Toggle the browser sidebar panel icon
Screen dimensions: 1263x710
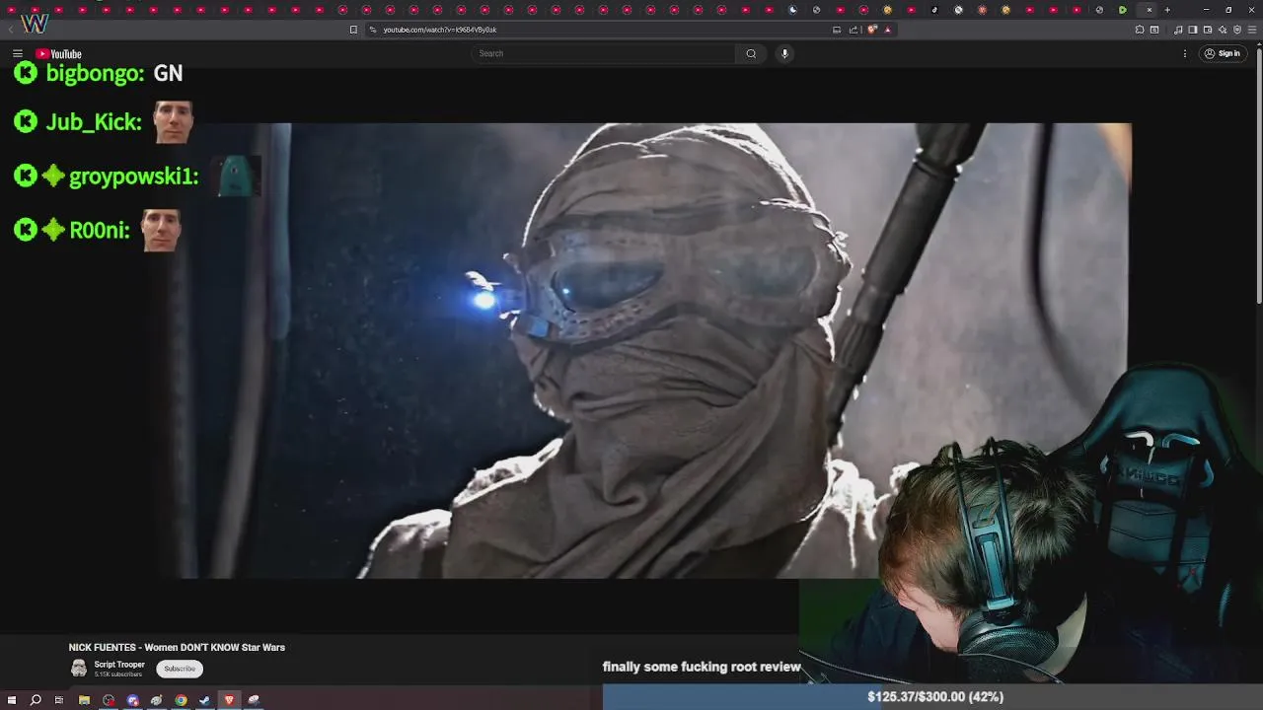[1193, 30]
